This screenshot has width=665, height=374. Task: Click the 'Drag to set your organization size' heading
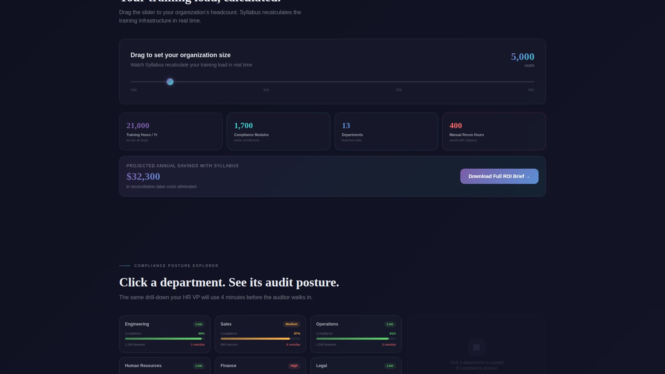(x=180, y=55)
